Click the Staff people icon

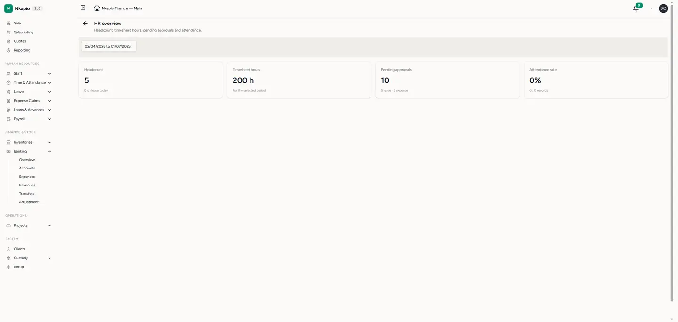[x=8, y=74]
